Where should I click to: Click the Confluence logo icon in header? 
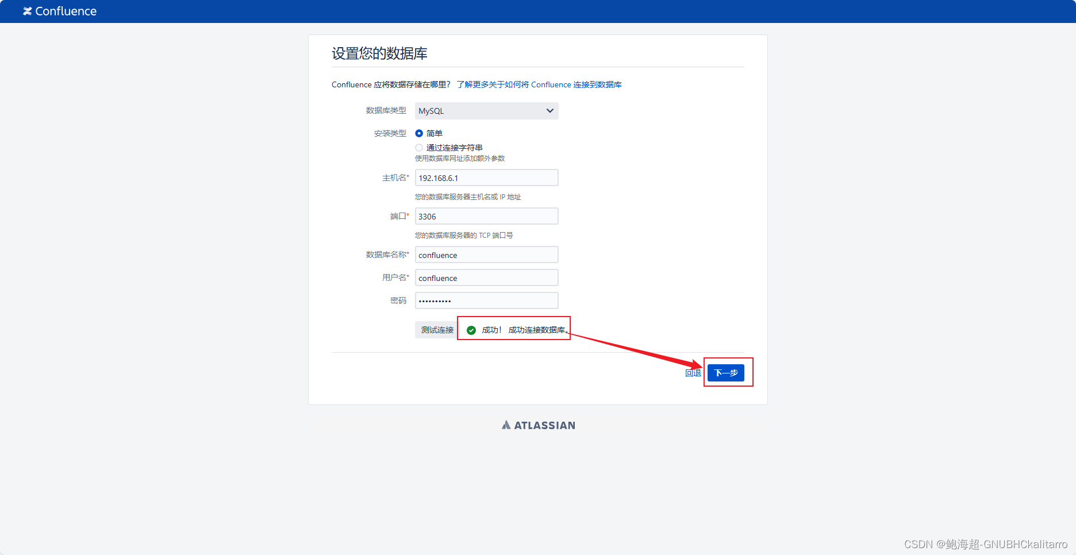coord(27,11)
